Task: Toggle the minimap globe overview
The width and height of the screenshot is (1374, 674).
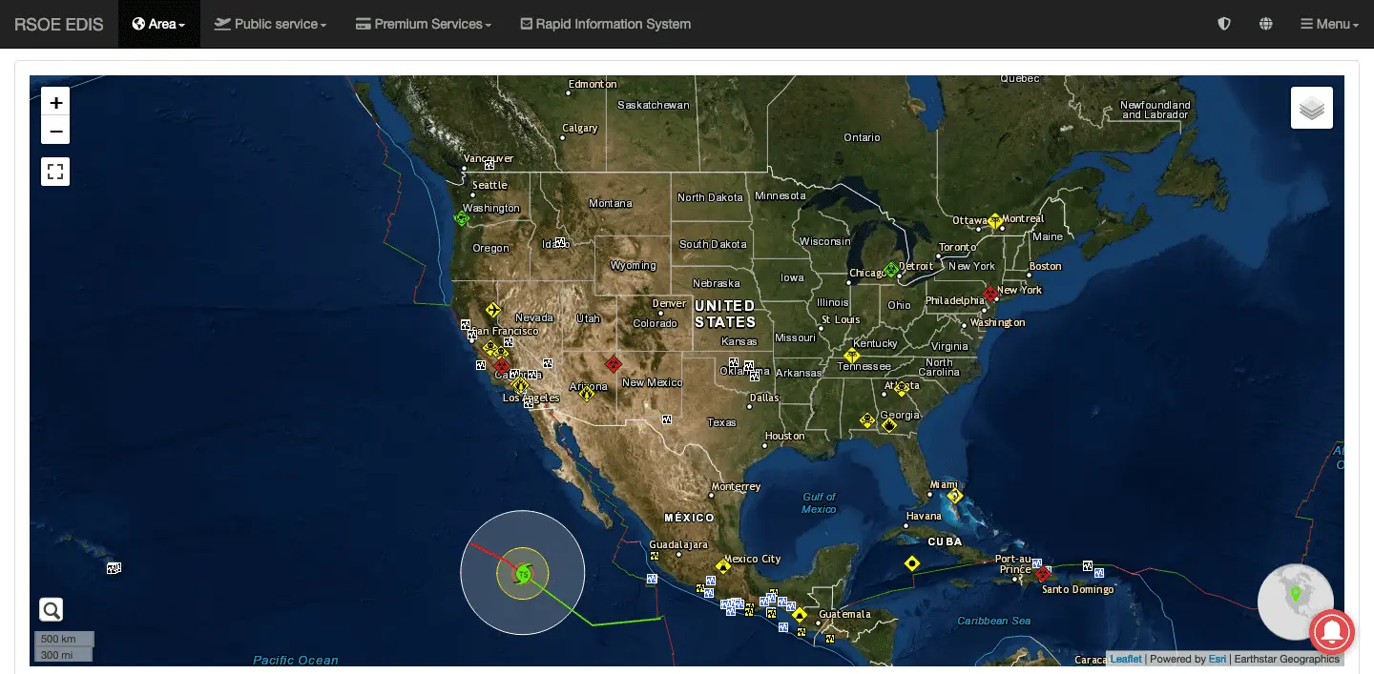Action: click(x=1294, y=601)
